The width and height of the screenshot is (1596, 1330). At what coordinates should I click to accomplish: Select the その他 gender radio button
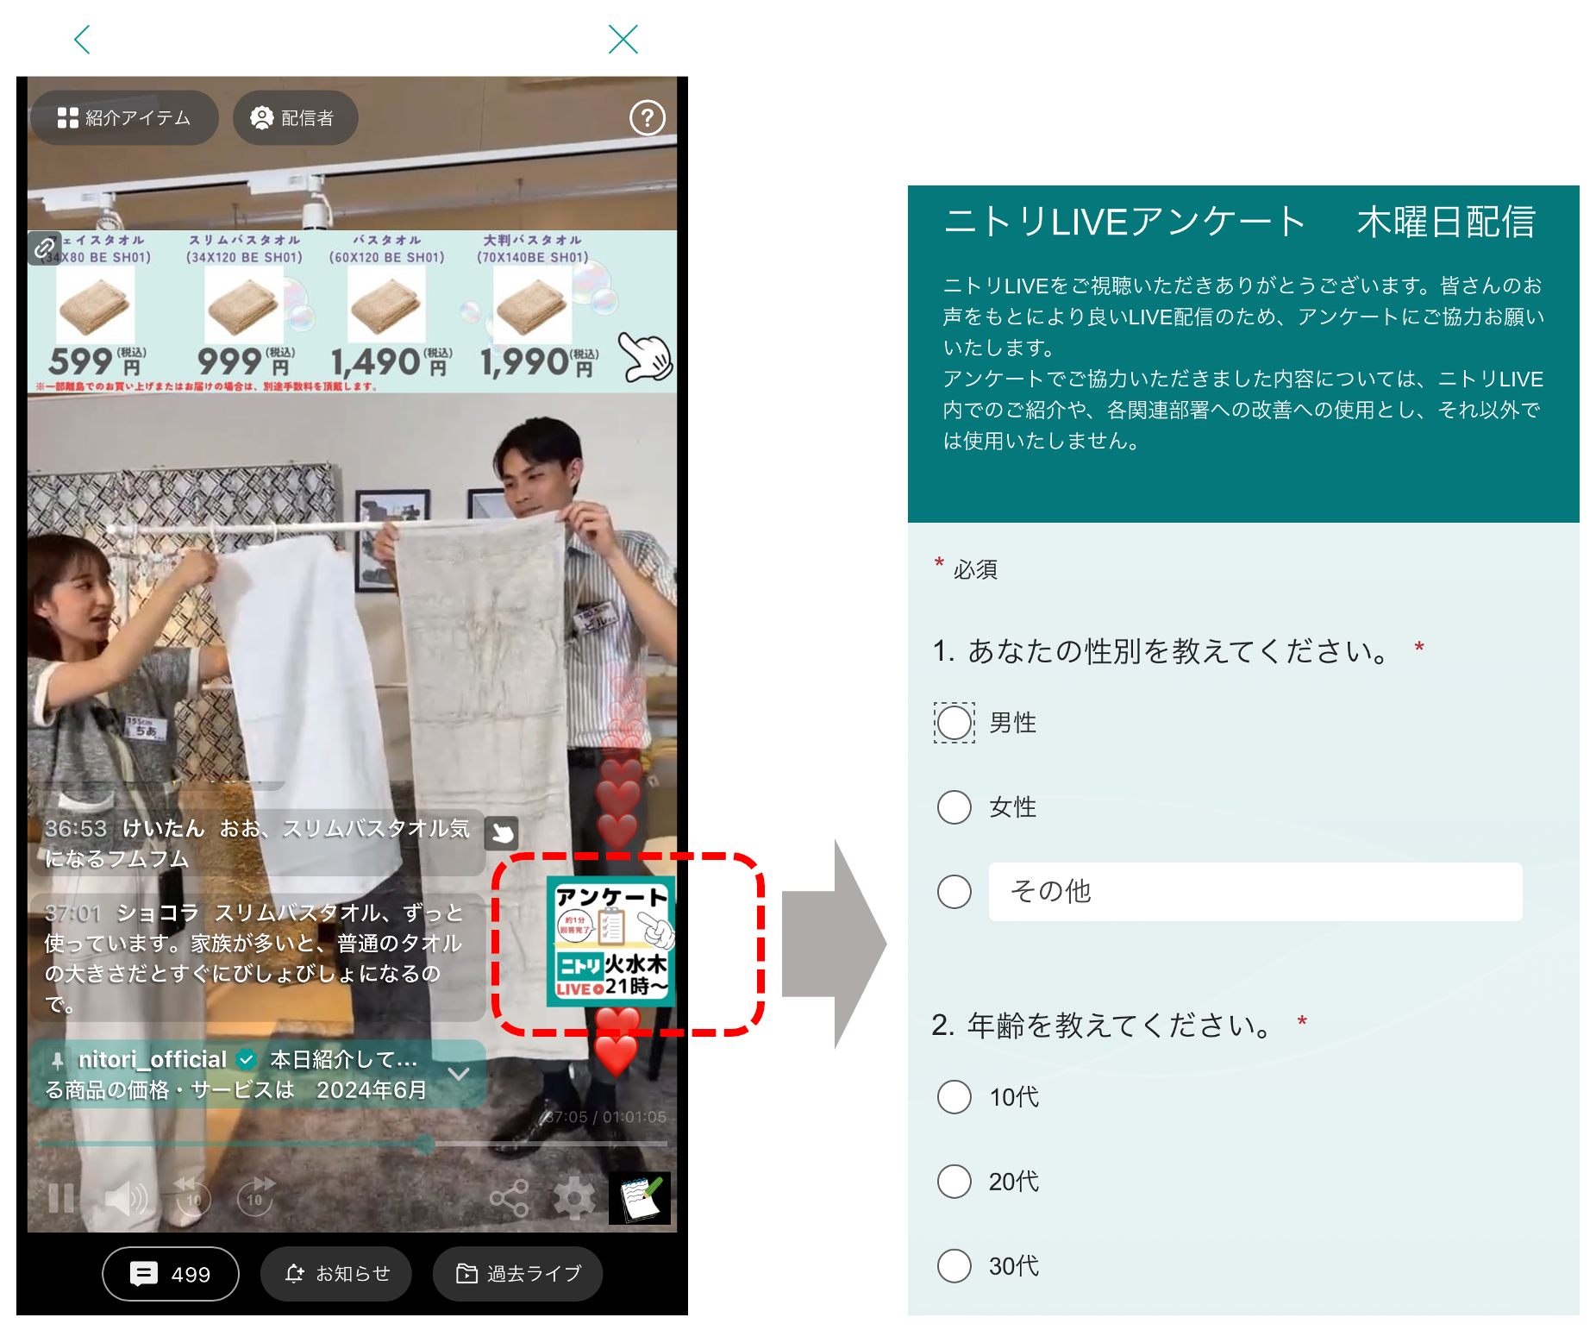coord(954,892)
